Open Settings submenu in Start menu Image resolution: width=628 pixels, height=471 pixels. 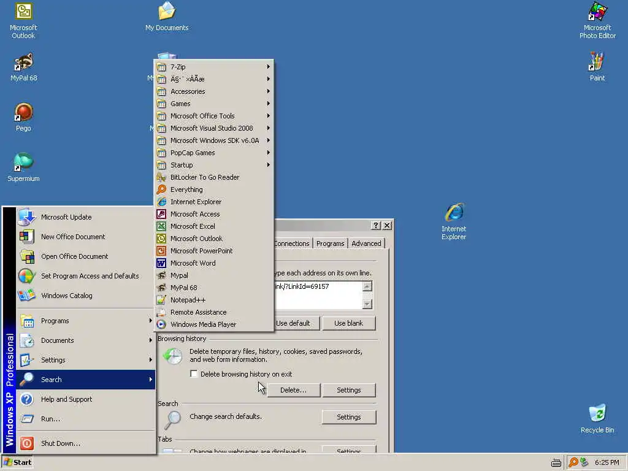(86, 360)
